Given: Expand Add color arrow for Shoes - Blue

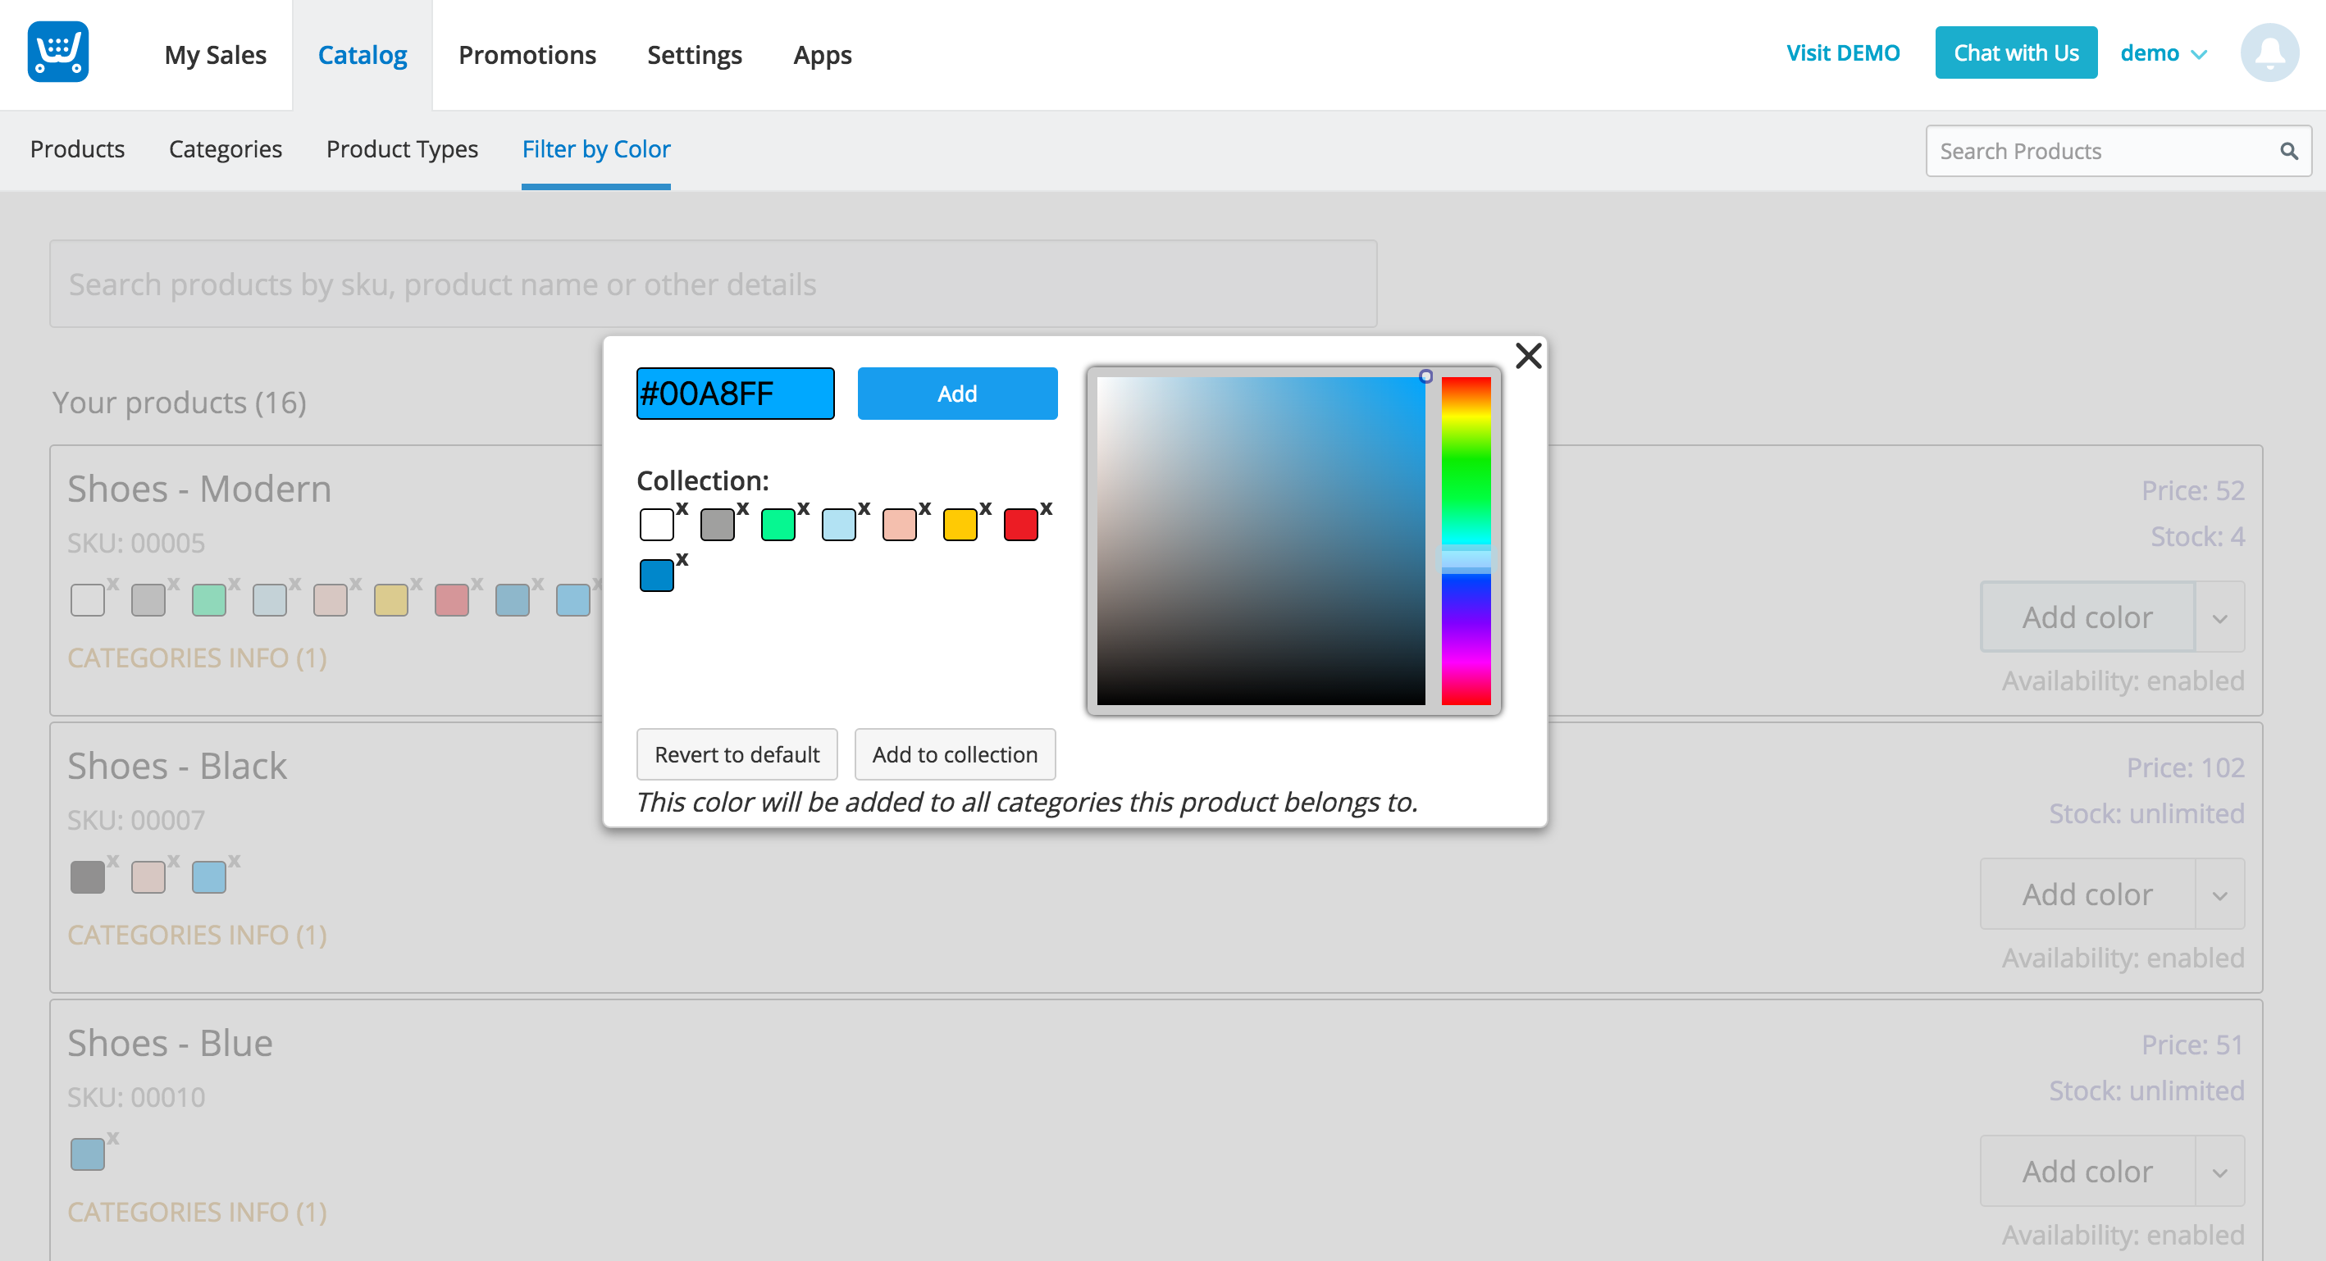Looking at the screenshot, I should coord(2219,1172).
